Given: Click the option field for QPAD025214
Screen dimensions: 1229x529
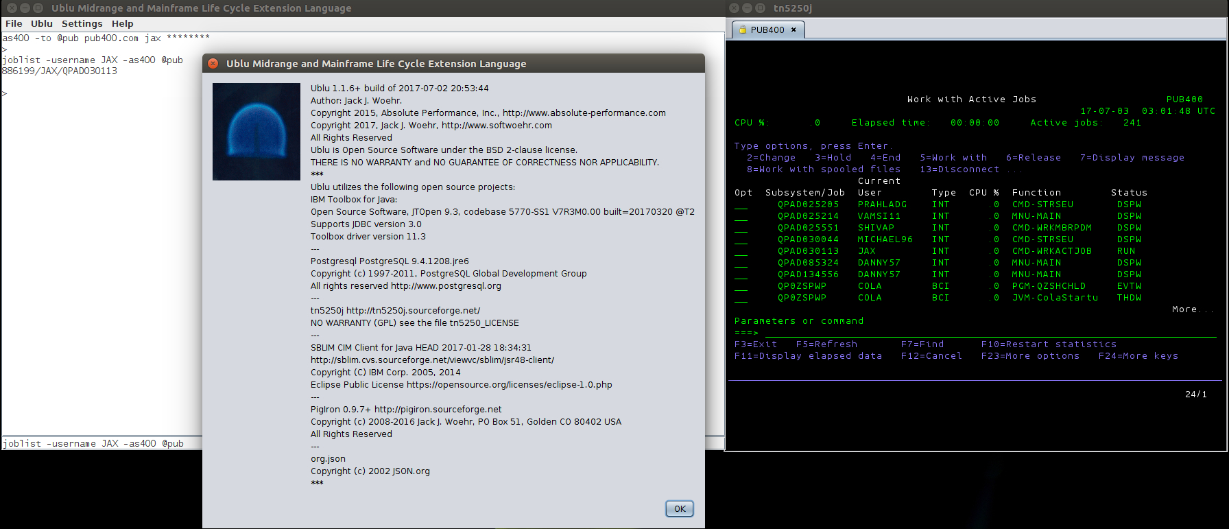Looking at the screenshot, I should click(741, 216).
